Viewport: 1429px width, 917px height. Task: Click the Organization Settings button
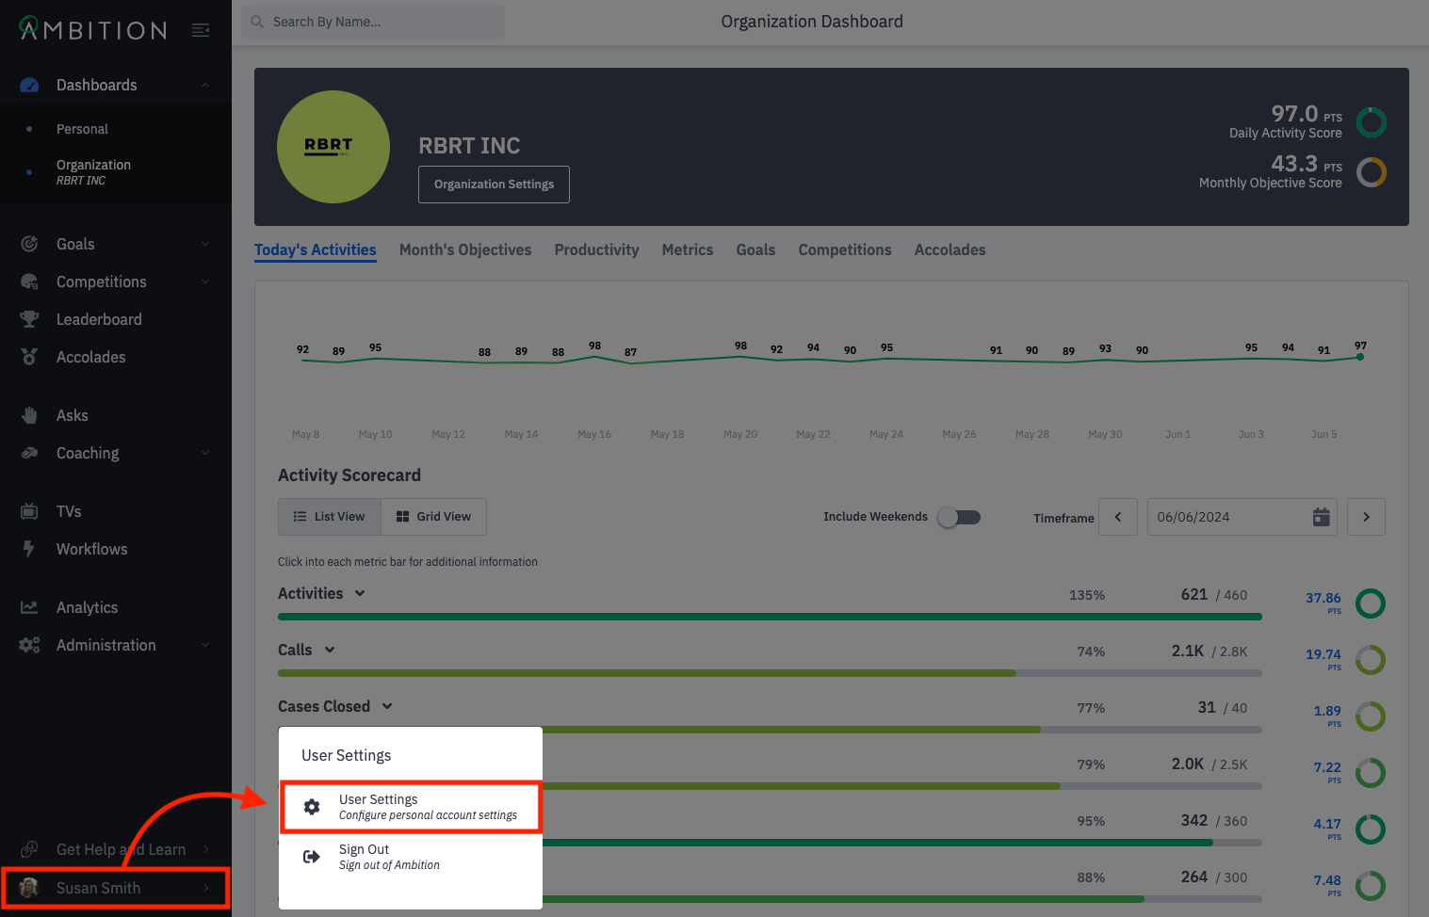point(494,185)
